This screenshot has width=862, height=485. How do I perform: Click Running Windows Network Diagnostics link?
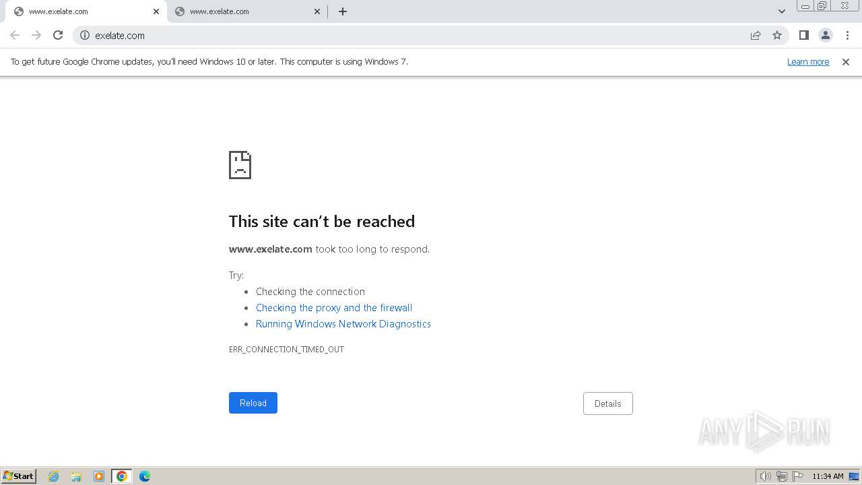[343, 324]
